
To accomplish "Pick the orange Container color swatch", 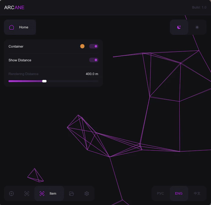I will (82, 46).
